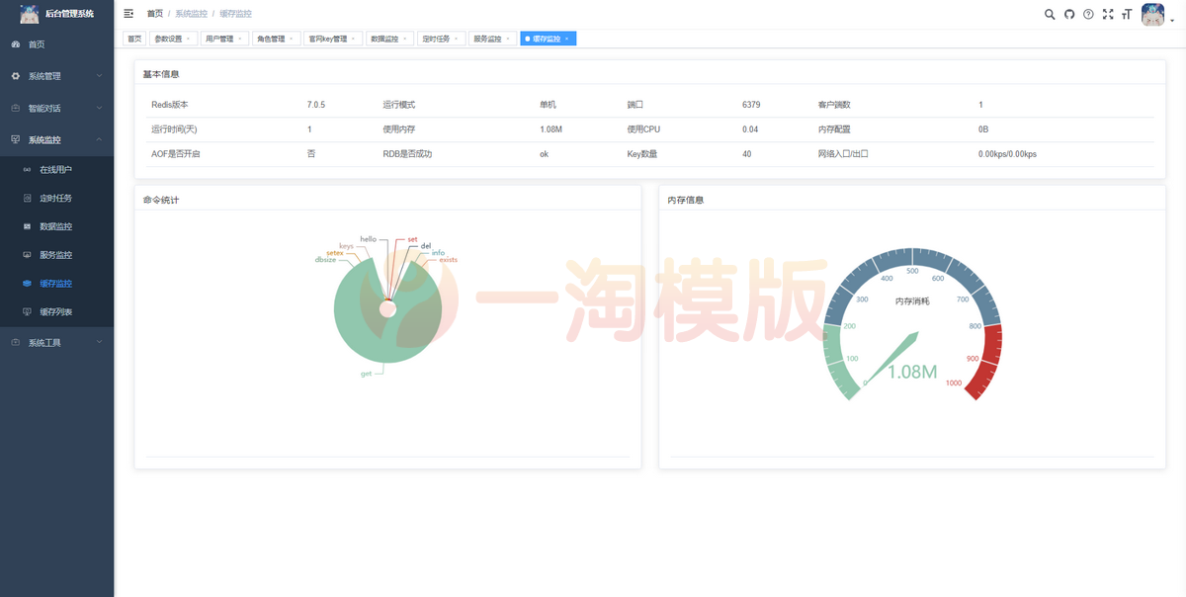Click the RDB是否成功 value ok
The height and width of the screenshot is (597, 1186).
544,154
